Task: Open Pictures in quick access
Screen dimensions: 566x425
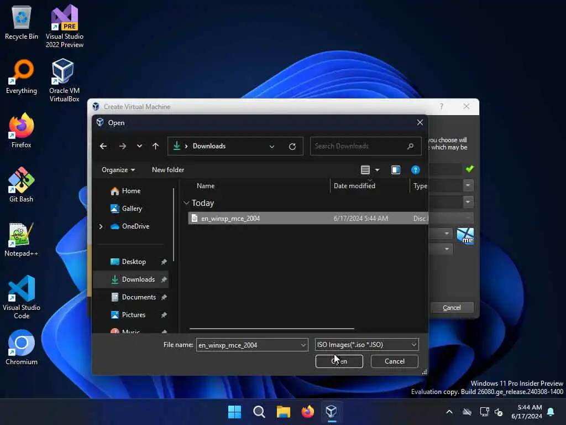Action: [x=128, y=315]
